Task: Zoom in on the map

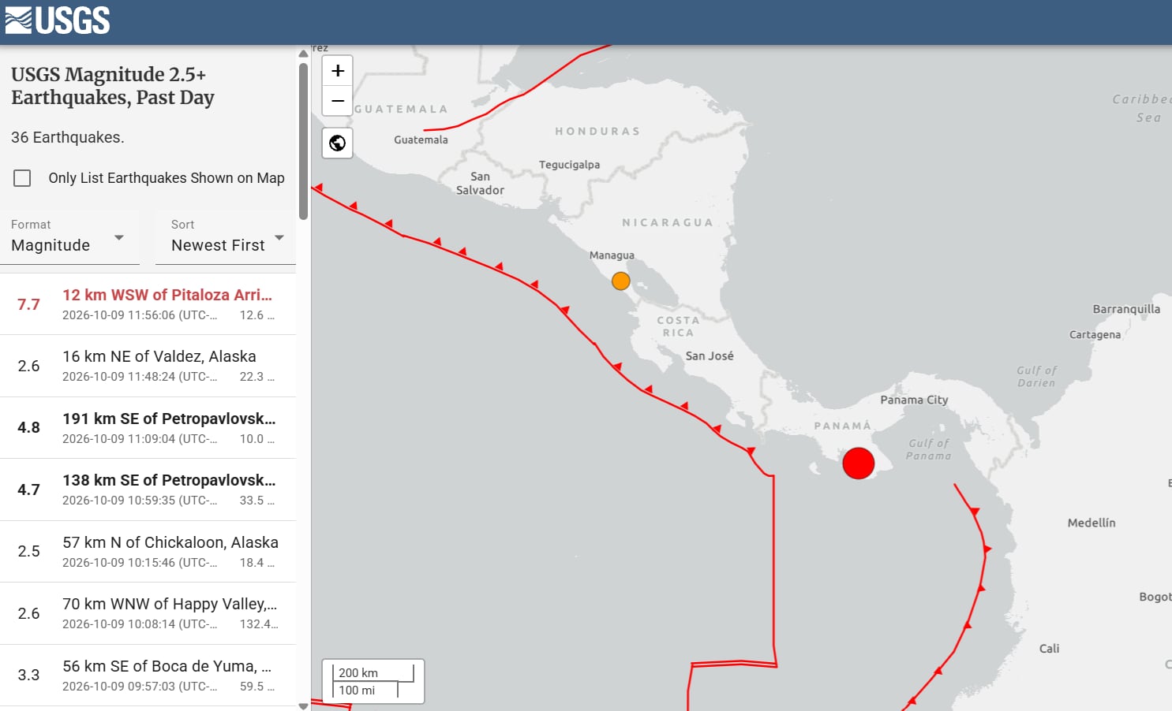Action: coord(338,71)
